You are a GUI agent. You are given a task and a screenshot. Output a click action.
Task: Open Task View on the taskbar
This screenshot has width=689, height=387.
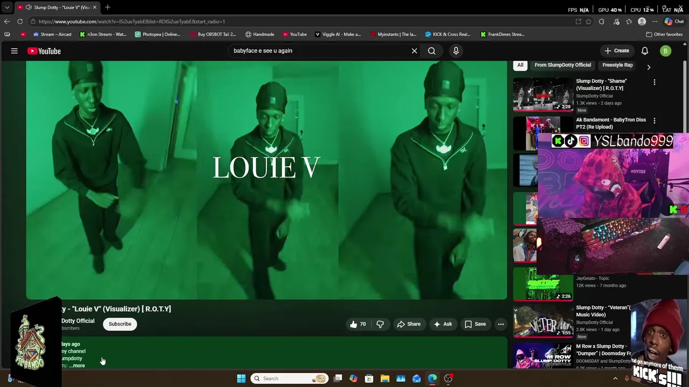pos(338,378)
